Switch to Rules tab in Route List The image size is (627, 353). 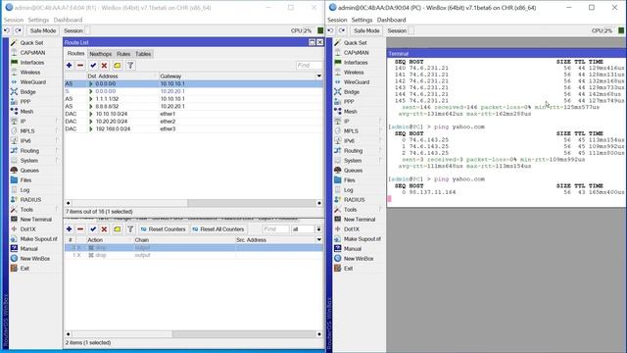click(123, 54)
